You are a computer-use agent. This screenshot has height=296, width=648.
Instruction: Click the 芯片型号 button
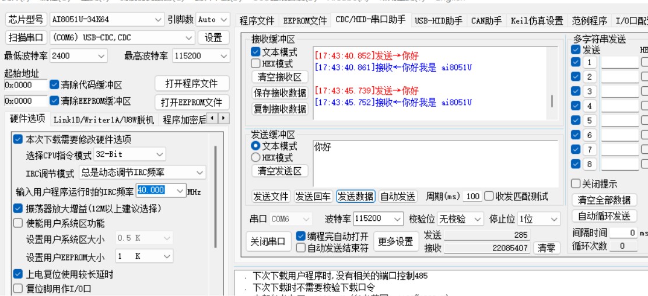(26, 19)
